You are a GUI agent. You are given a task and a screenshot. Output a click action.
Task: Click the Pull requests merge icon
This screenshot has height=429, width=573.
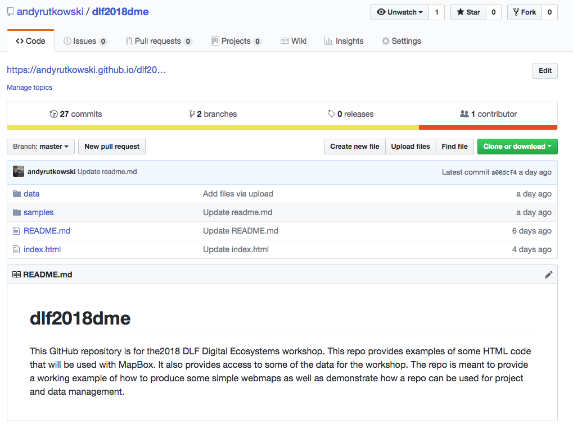pyautogui.click(x=129, y=41)
